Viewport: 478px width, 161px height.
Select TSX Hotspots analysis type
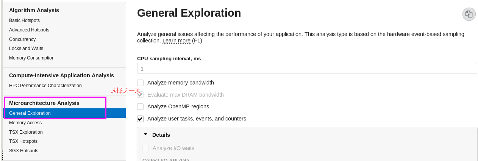click(23, 141)
